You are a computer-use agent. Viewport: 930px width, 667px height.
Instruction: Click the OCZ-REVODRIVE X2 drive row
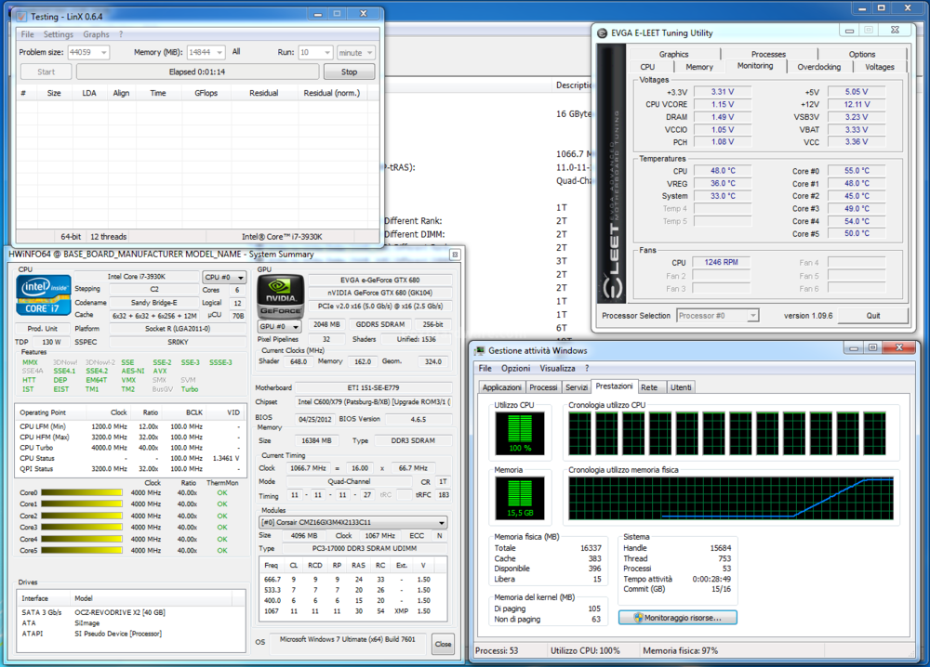130,612
